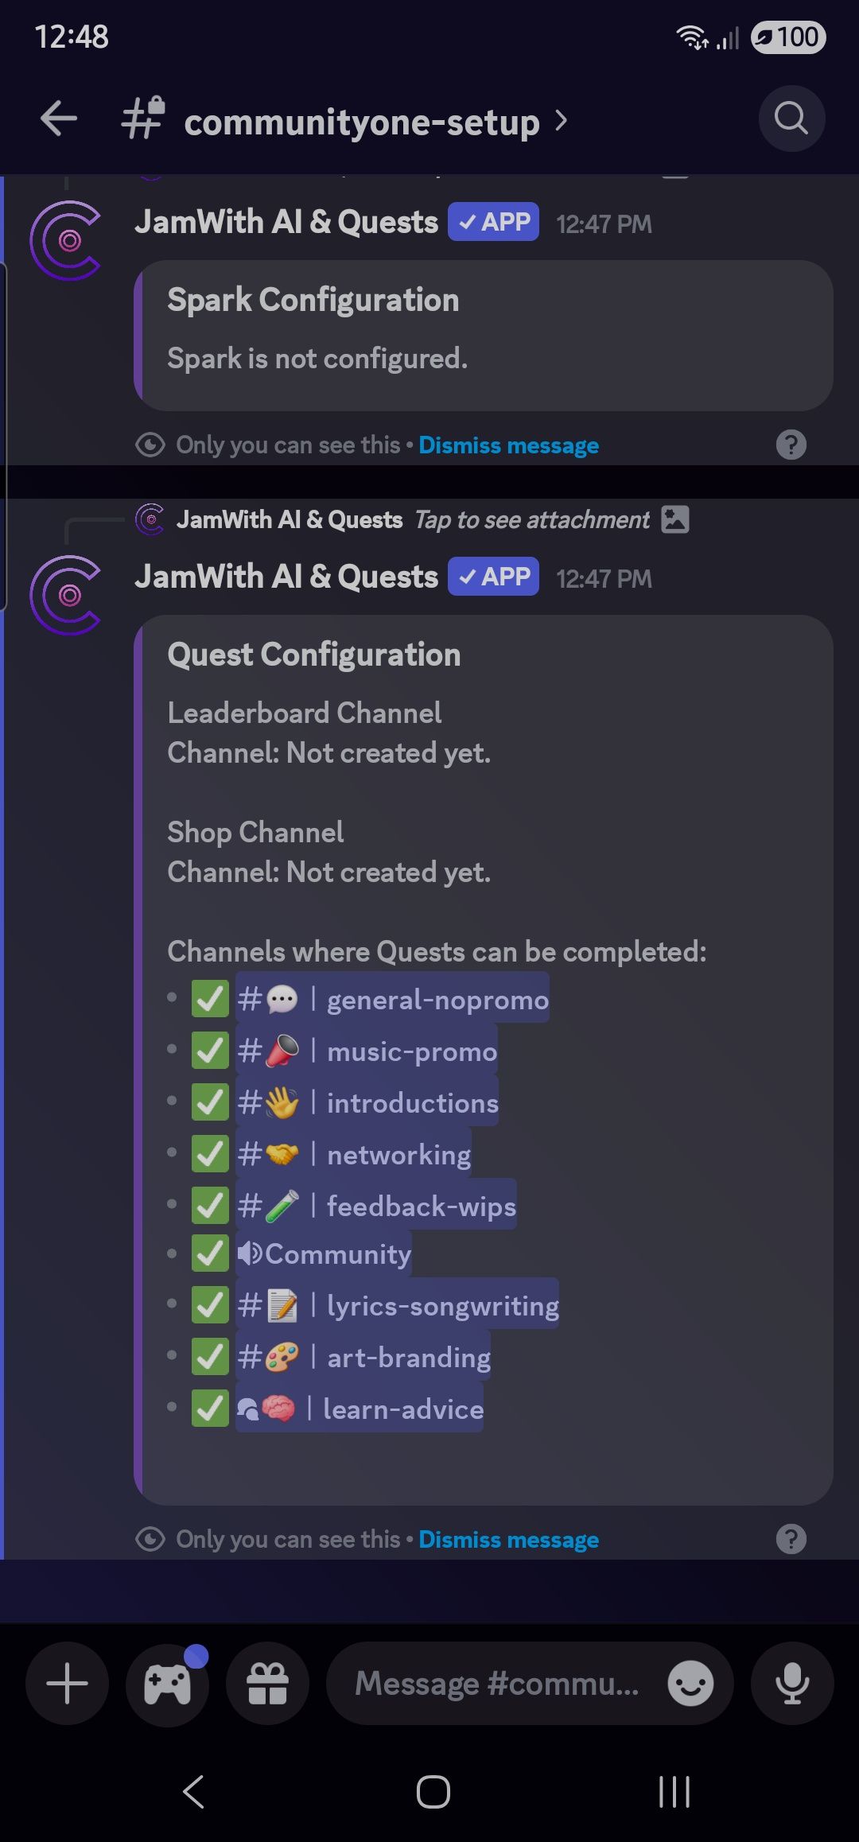This screenshot has height=1842, width=859.
Task: Tap the microphone voice message button
Action: point(792,1683)
